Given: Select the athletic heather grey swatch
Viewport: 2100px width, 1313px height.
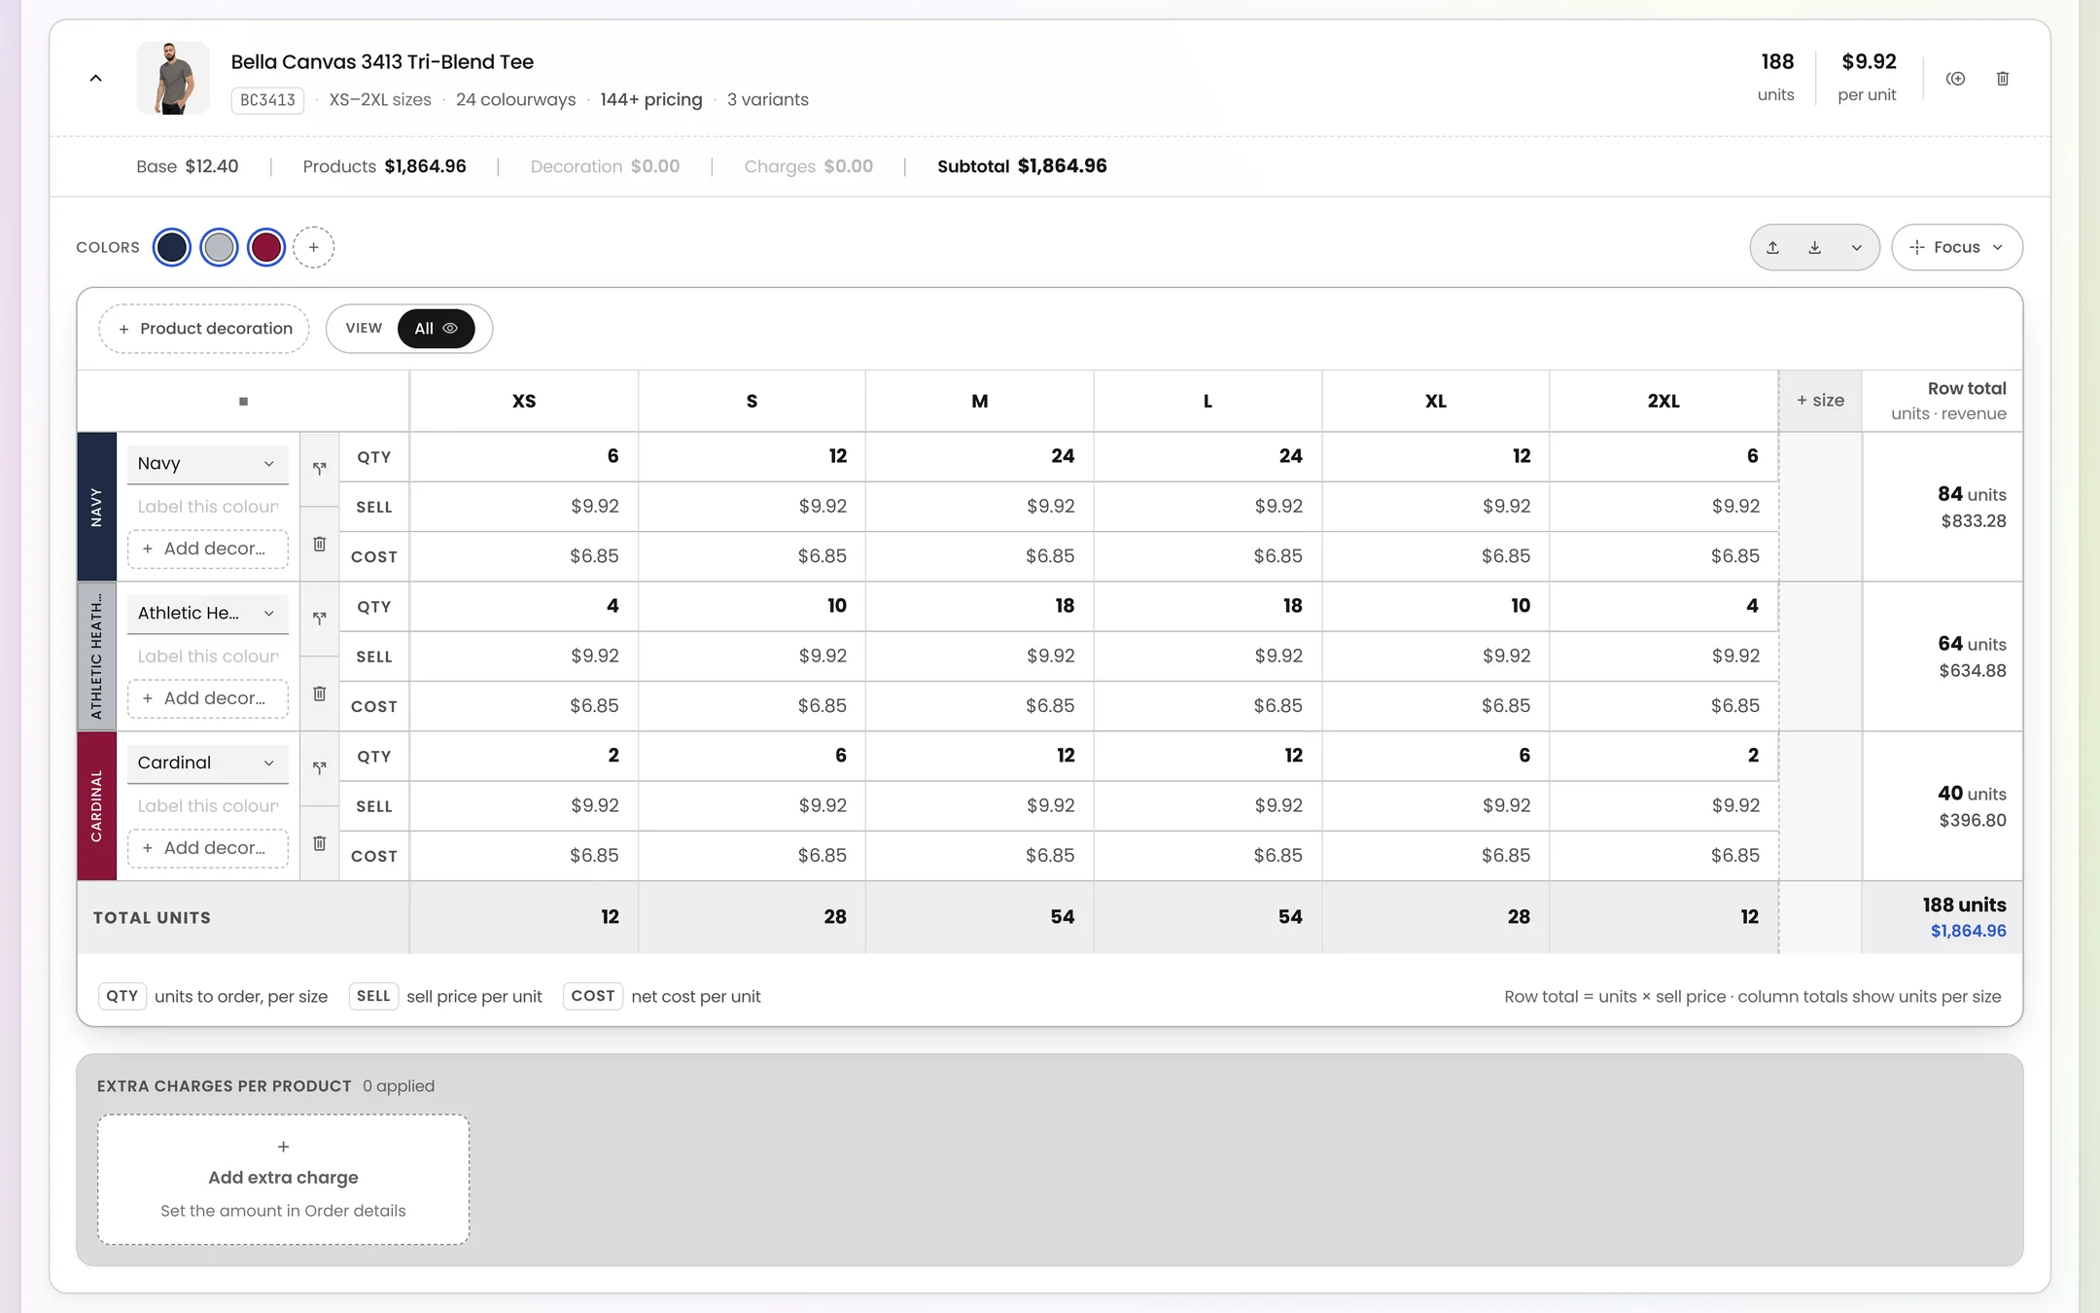Looking at the screenshot, I should [219, 247].
